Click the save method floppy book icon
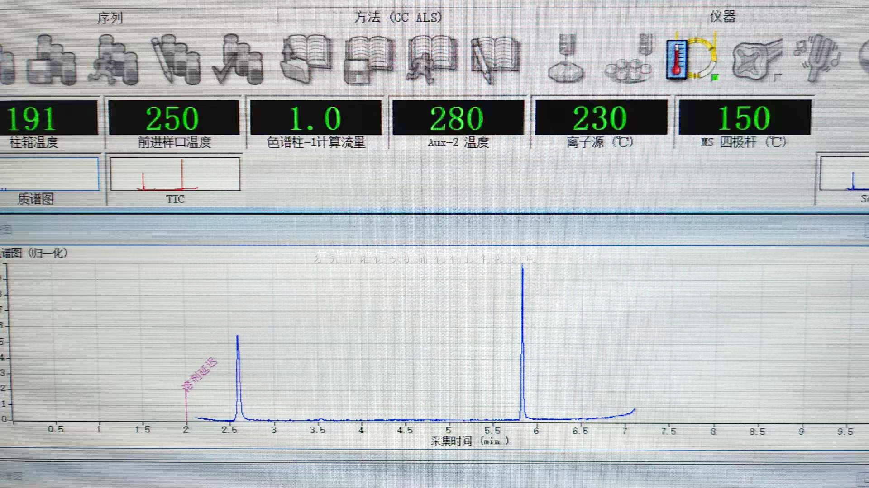This screenshot has width=869, height=488. click(x=369, y=60)
